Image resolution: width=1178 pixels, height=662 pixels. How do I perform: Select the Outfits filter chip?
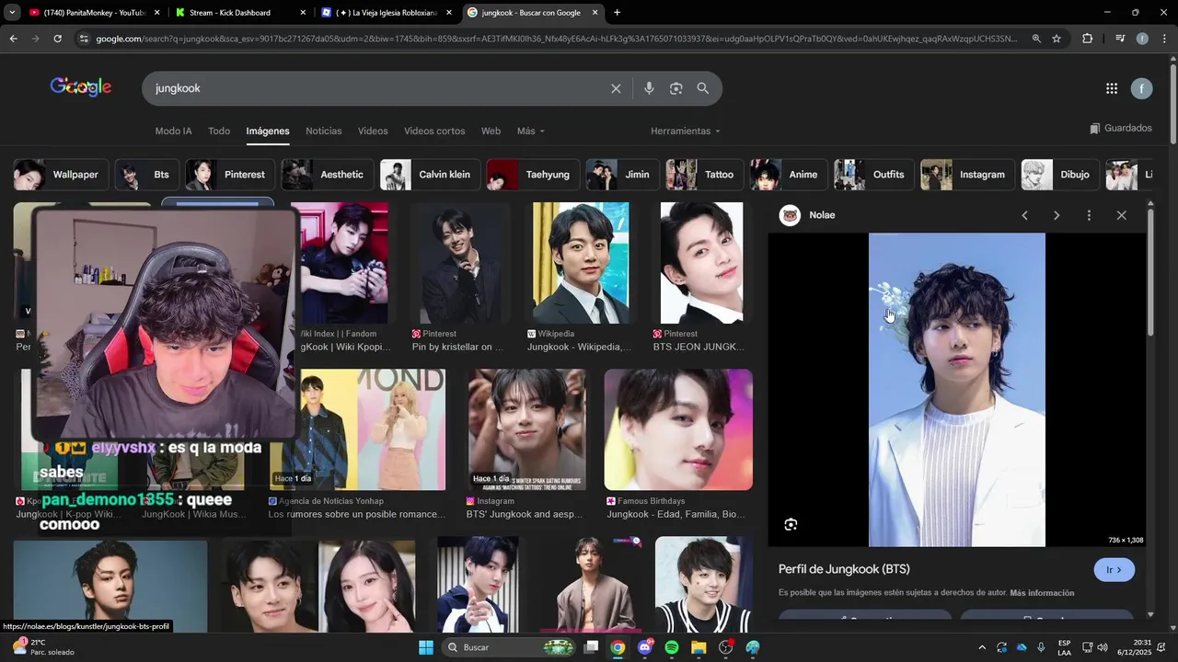click(875, 175)
